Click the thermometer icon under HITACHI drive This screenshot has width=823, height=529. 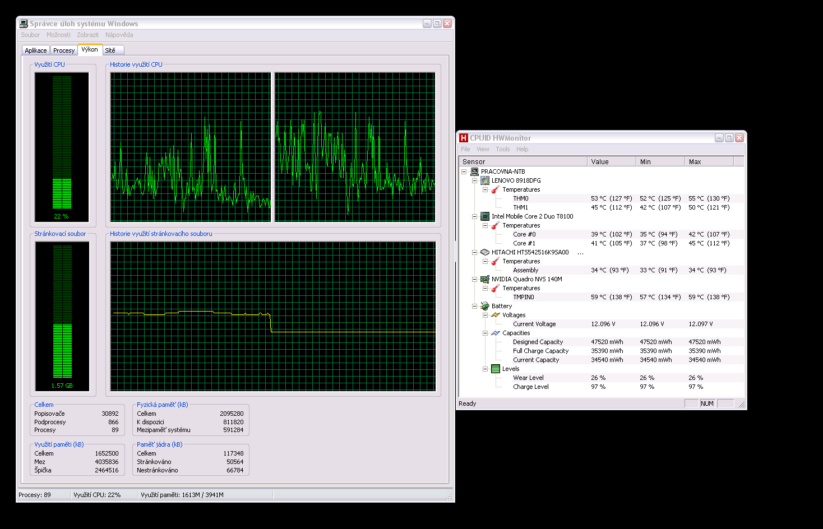click(496, 261)
